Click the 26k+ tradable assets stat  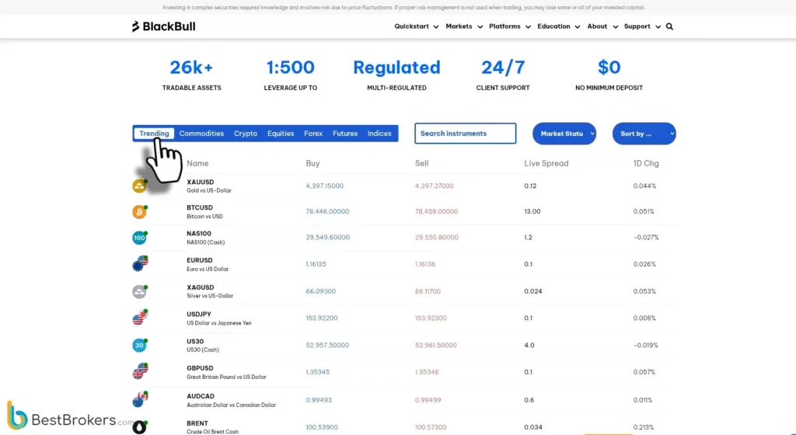point(191,75)
